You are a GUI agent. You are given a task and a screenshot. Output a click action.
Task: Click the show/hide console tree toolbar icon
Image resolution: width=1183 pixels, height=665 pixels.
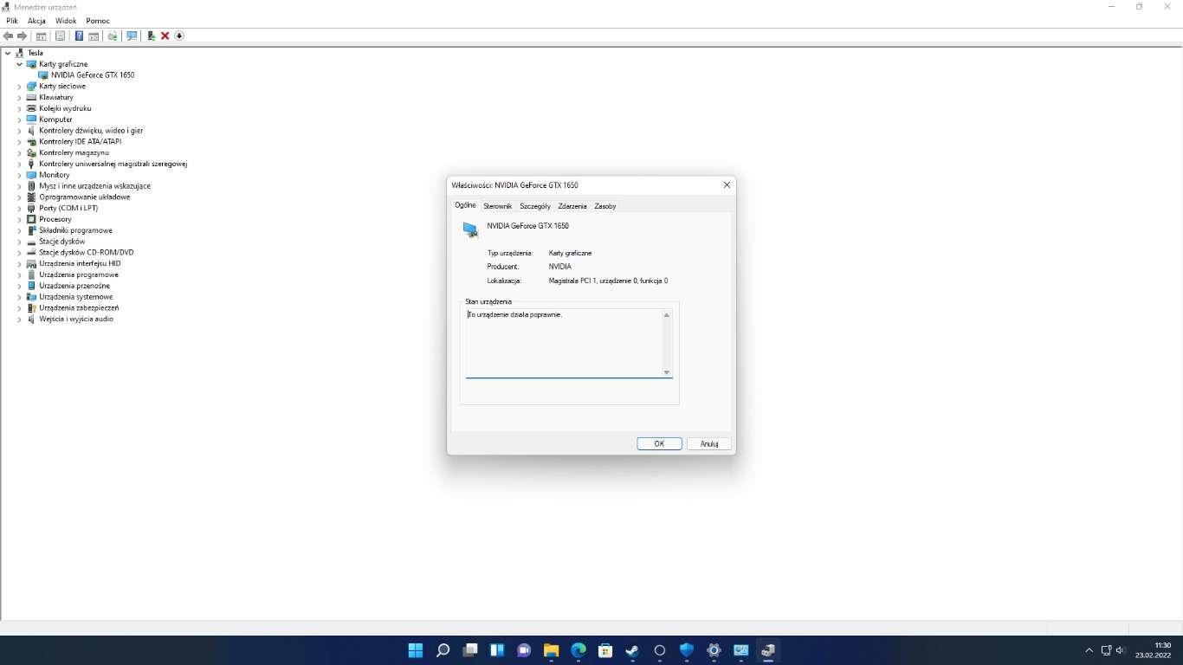point(41,36)
